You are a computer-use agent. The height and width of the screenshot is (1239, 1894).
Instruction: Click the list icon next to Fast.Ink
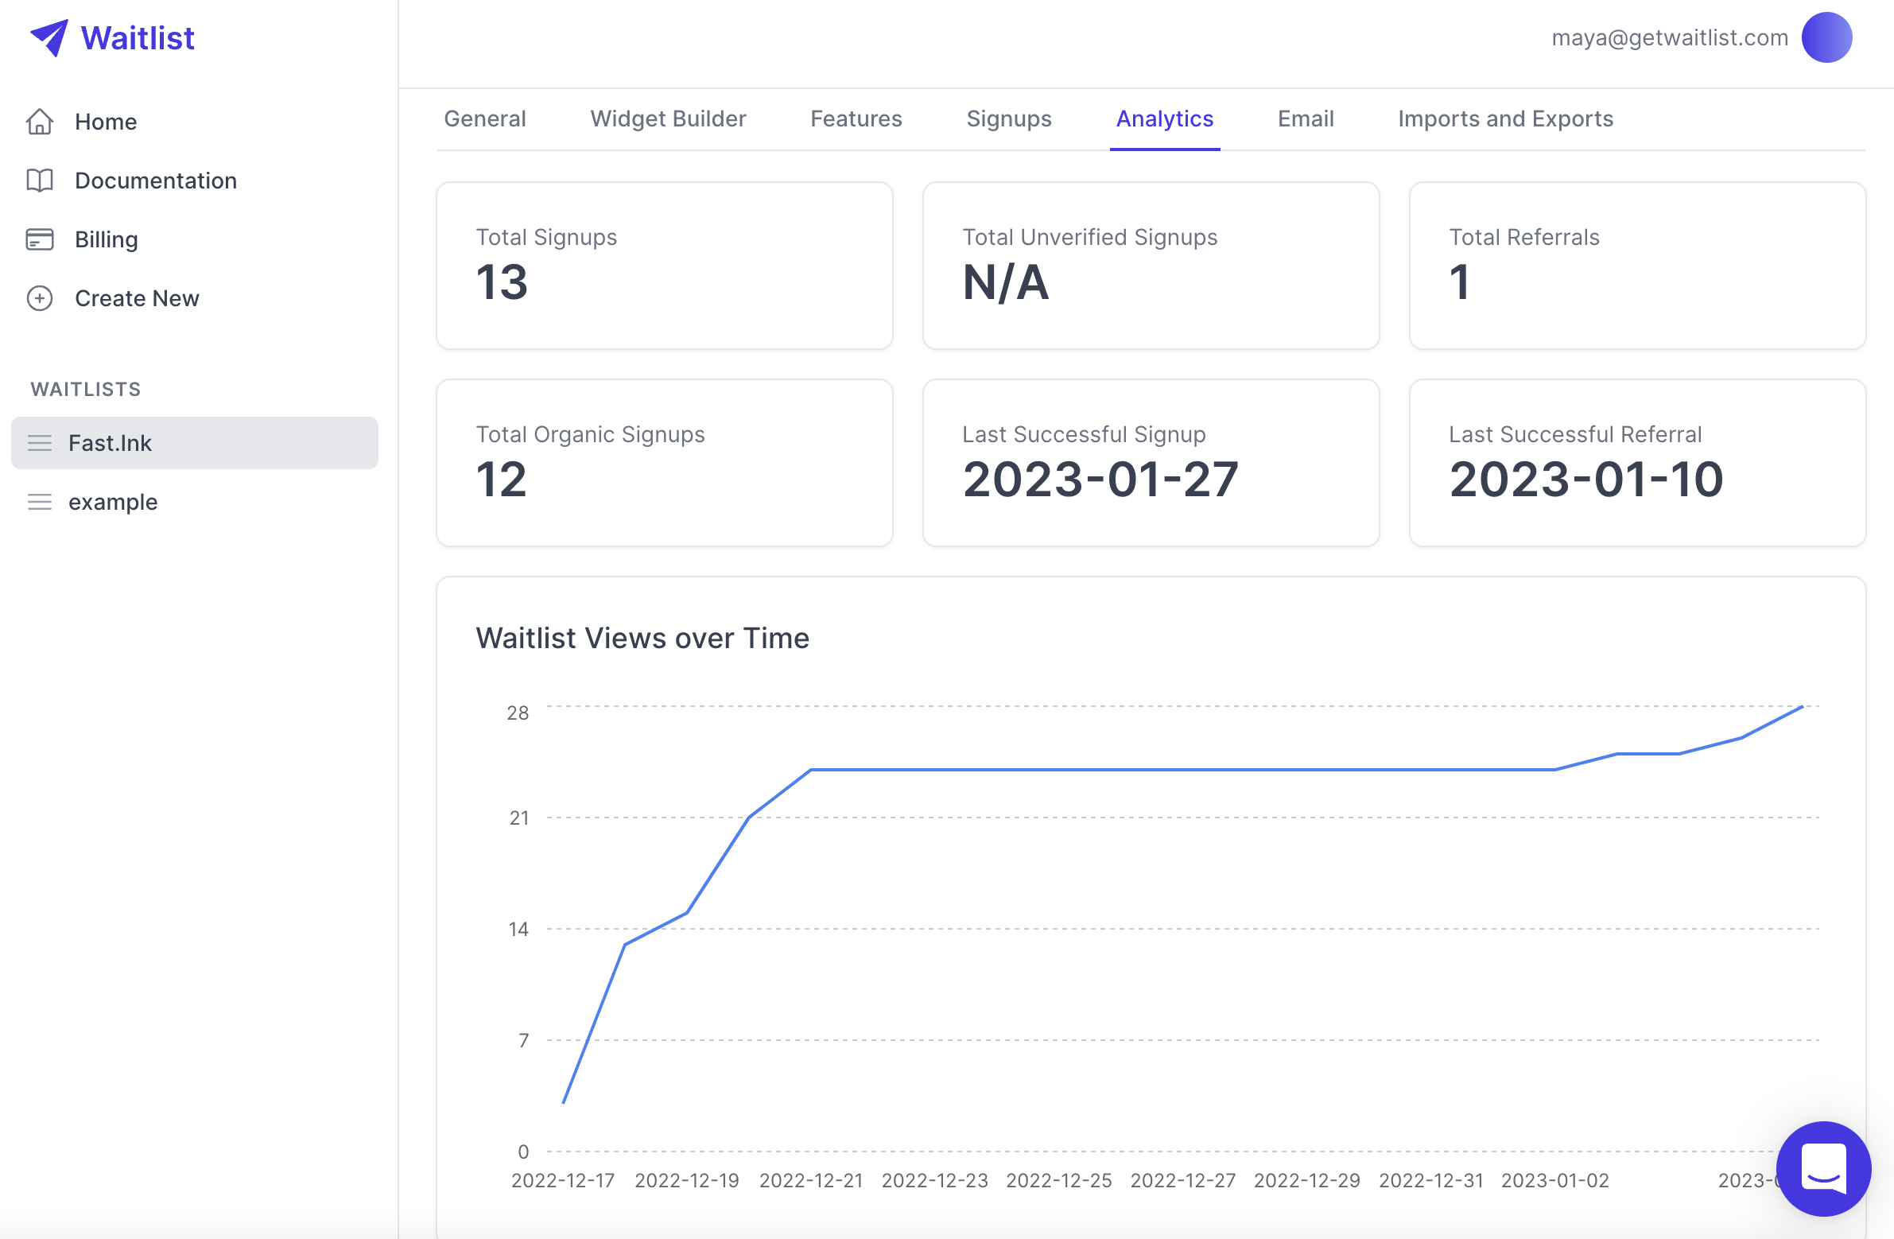tap(40, 442)
